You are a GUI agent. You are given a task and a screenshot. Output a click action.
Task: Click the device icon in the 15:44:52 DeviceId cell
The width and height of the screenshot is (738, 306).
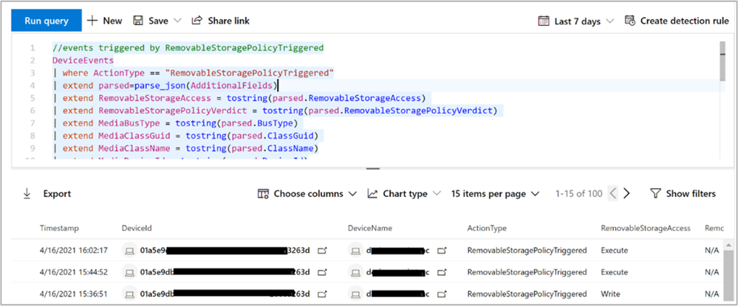[x=129, y=272]
